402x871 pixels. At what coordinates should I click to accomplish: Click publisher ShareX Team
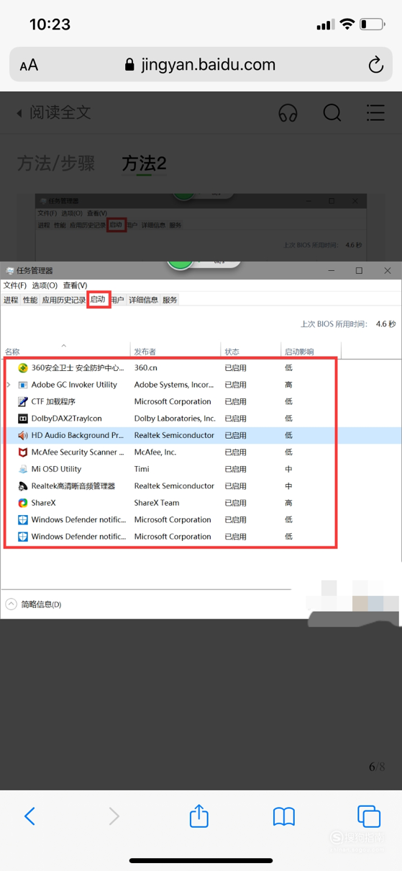click(157, 503)
